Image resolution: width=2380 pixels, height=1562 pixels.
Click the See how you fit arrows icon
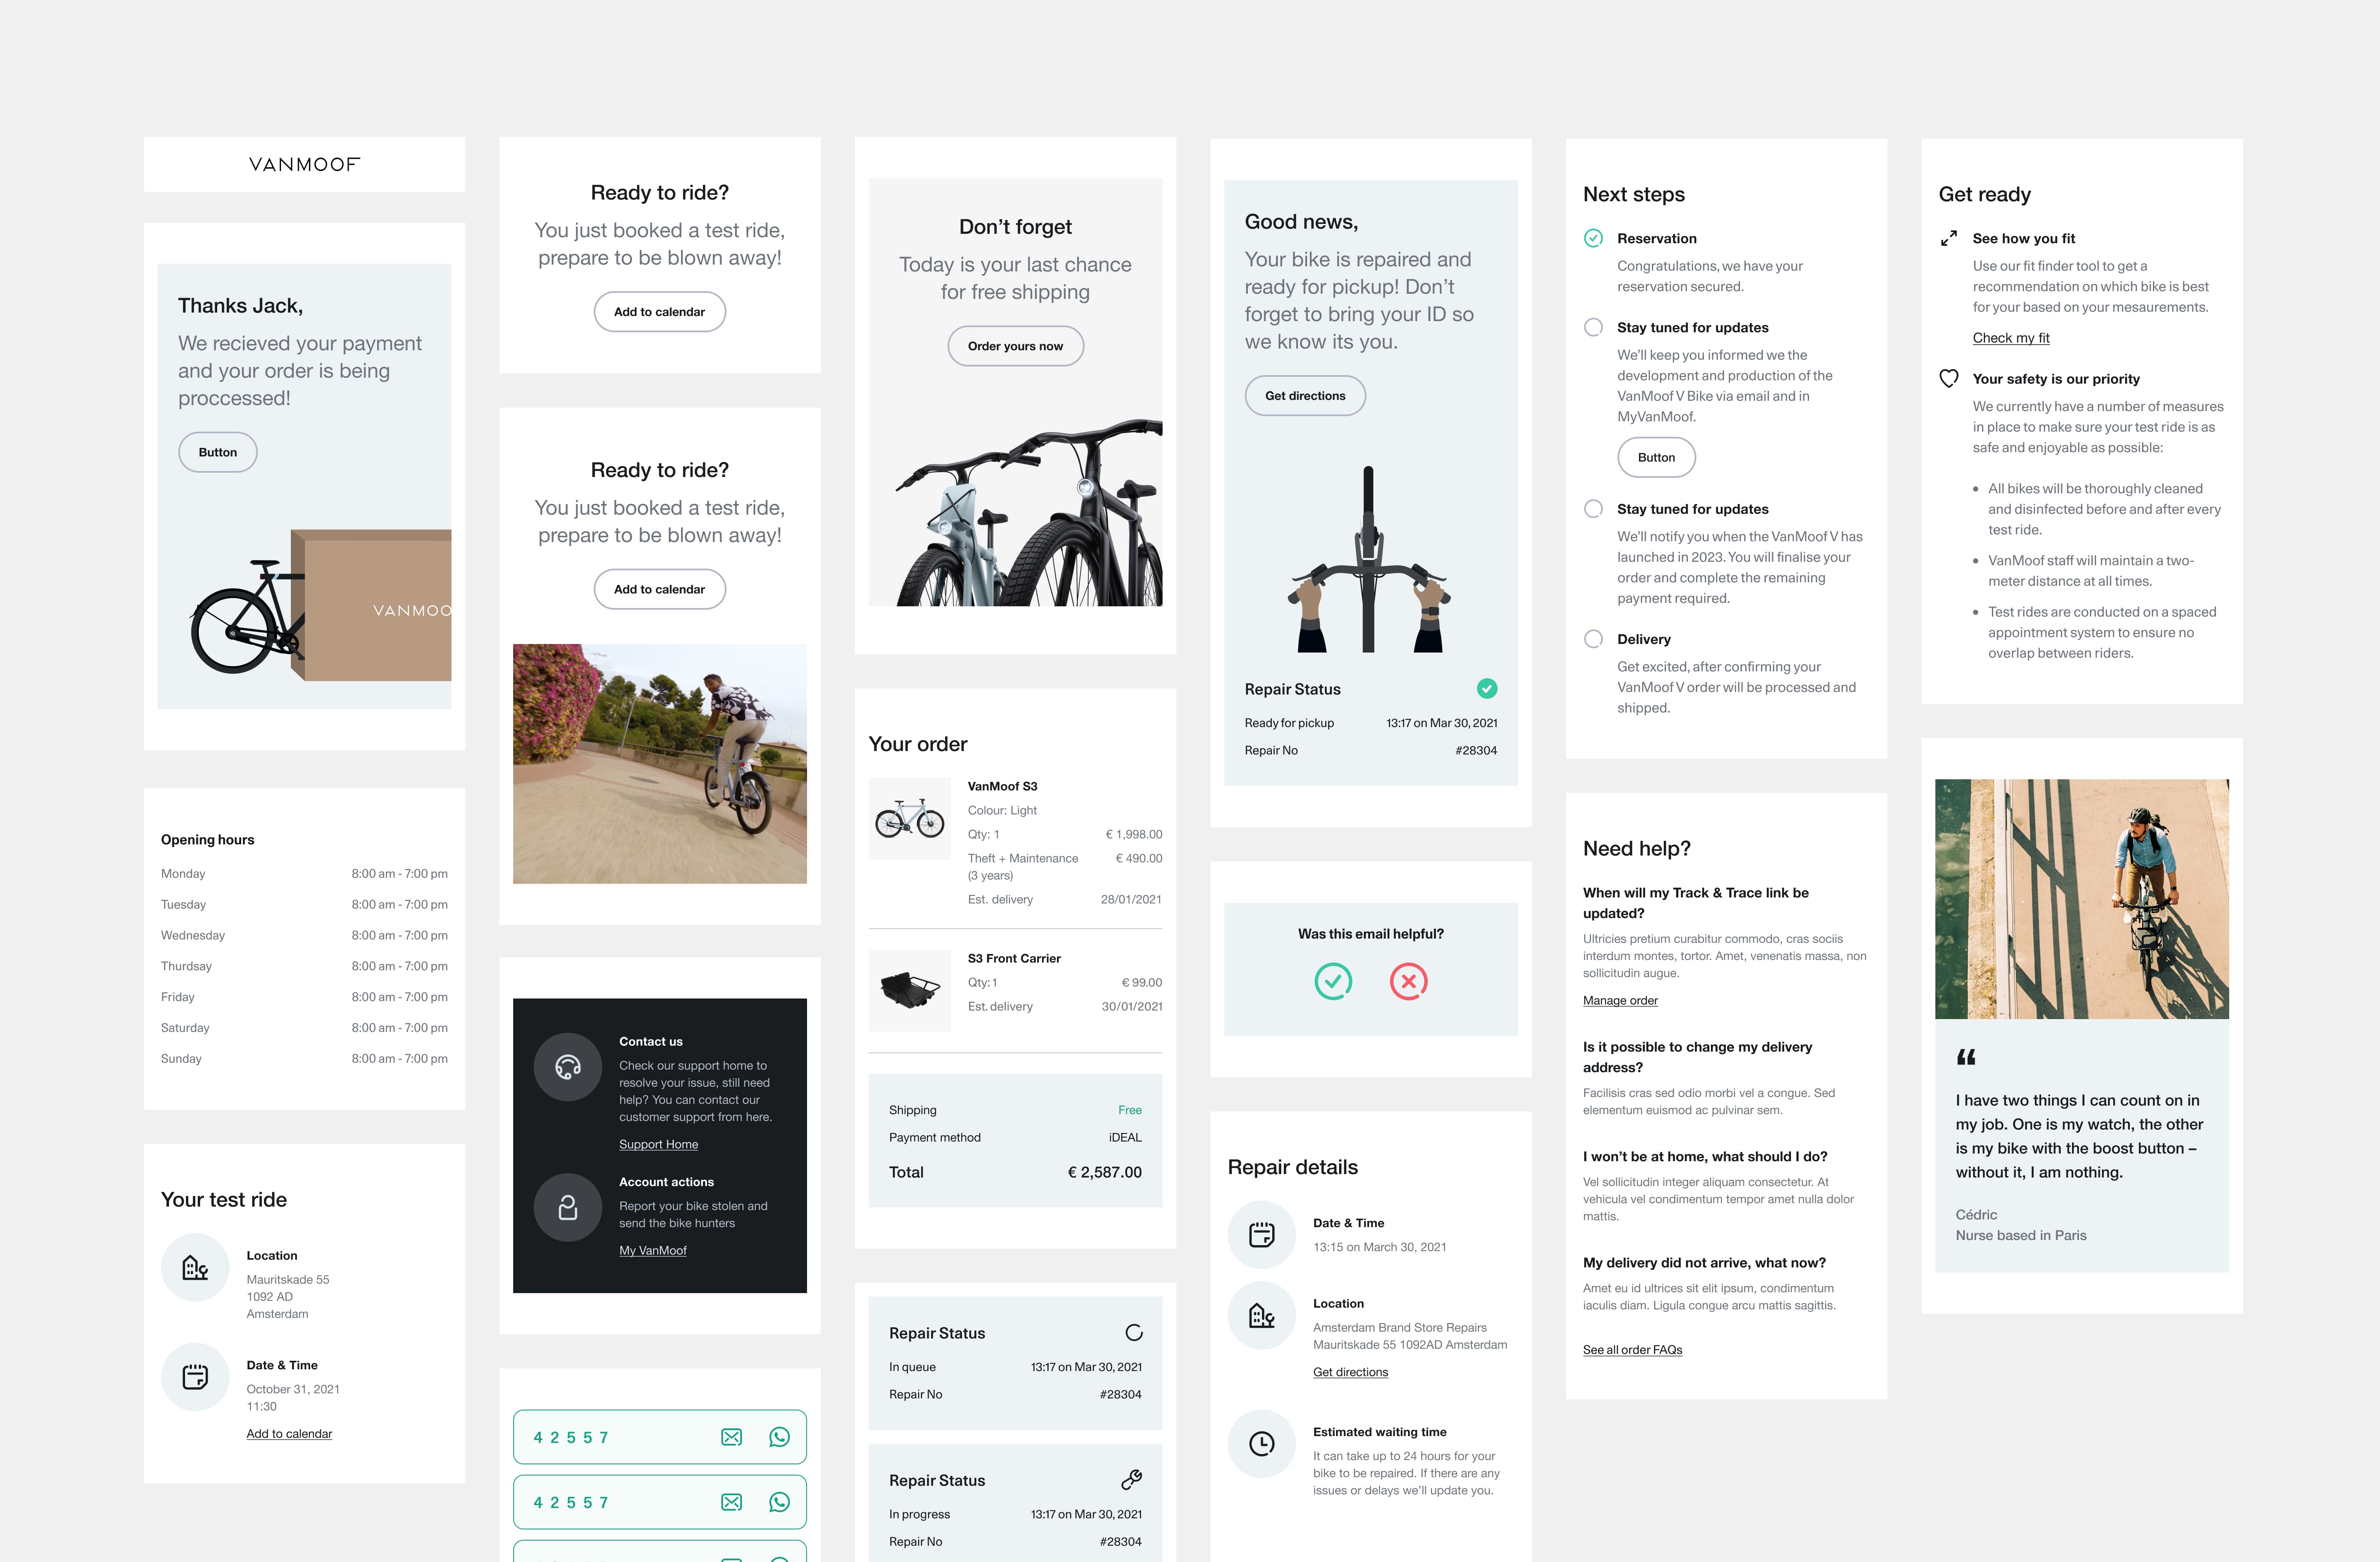[x=1949, y=239]
